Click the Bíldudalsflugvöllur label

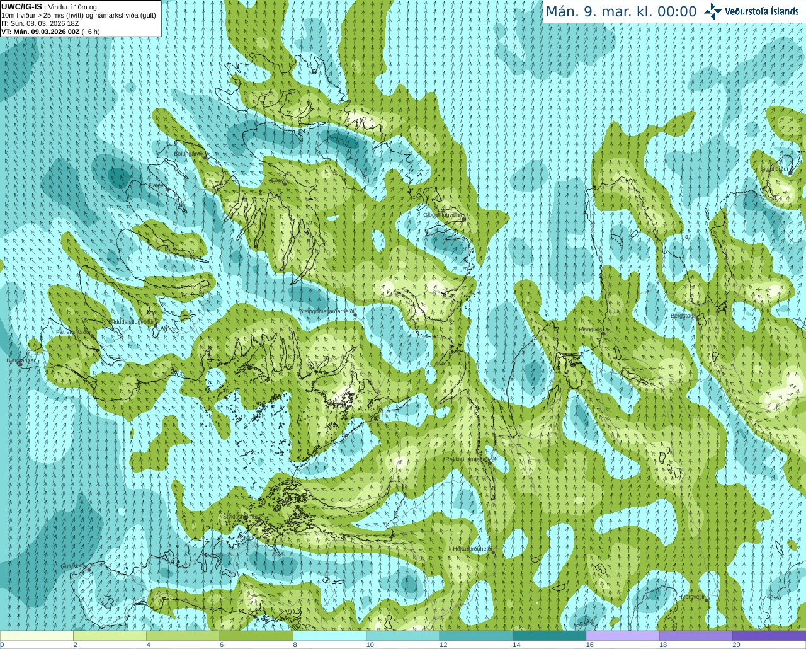point(131,321)
